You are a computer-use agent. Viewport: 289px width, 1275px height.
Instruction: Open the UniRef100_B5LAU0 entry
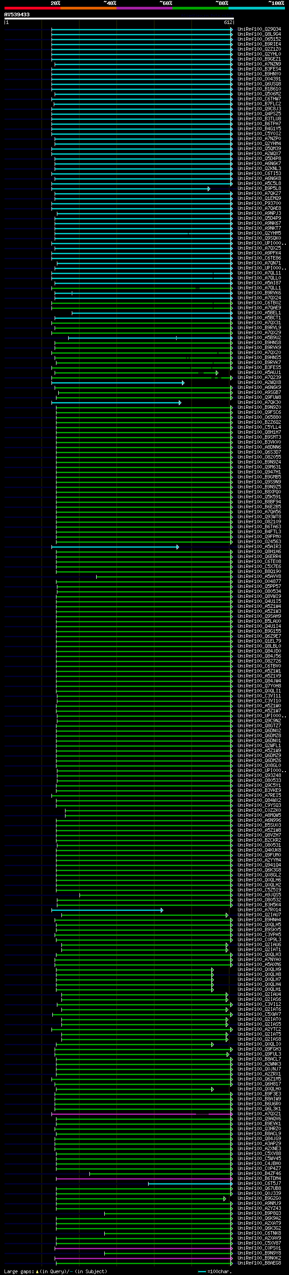click(259, 621)
